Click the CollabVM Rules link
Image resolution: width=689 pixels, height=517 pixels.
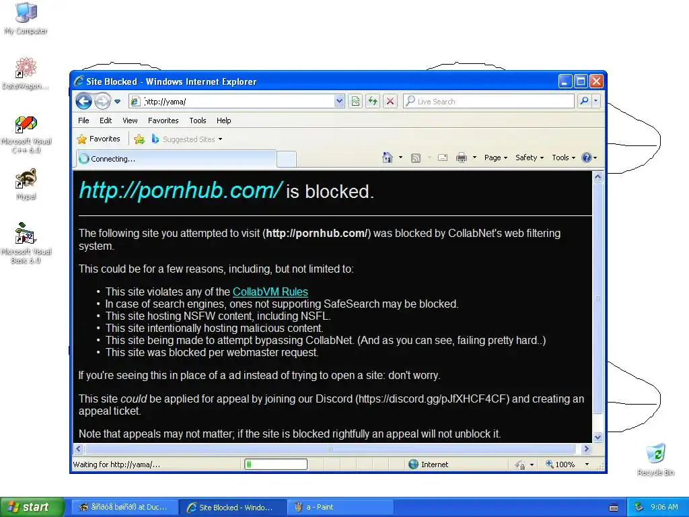pyautogui.click(x=270, y=292)
